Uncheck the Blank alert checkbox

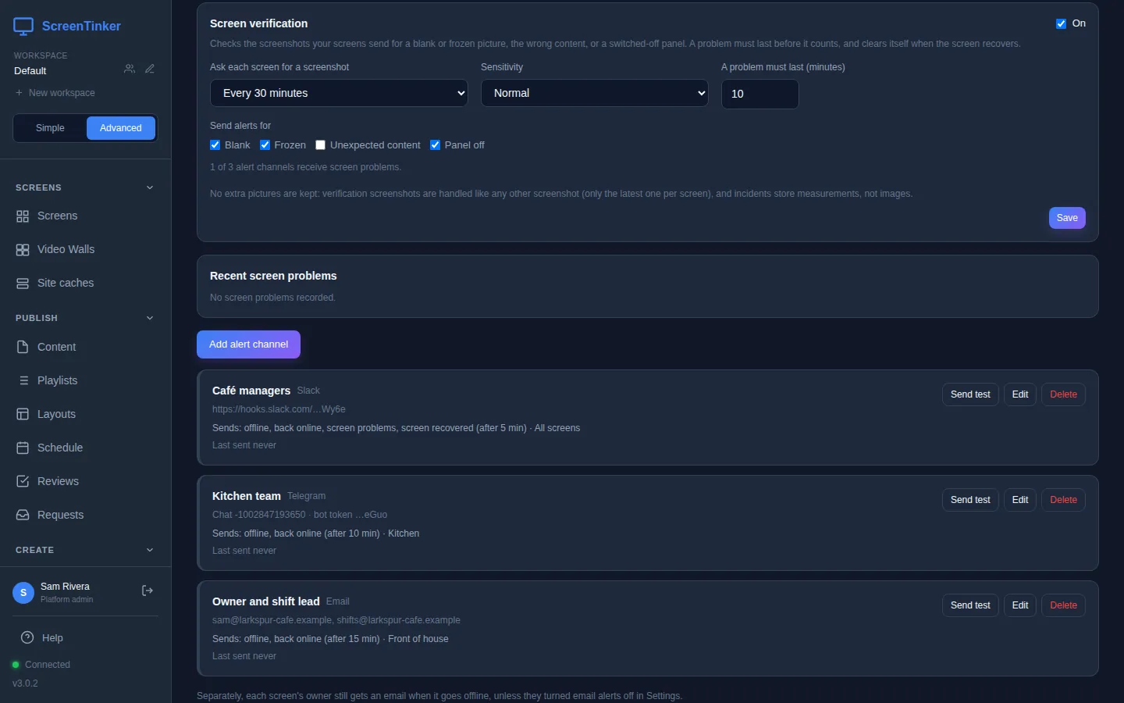[x=215, y=145]
